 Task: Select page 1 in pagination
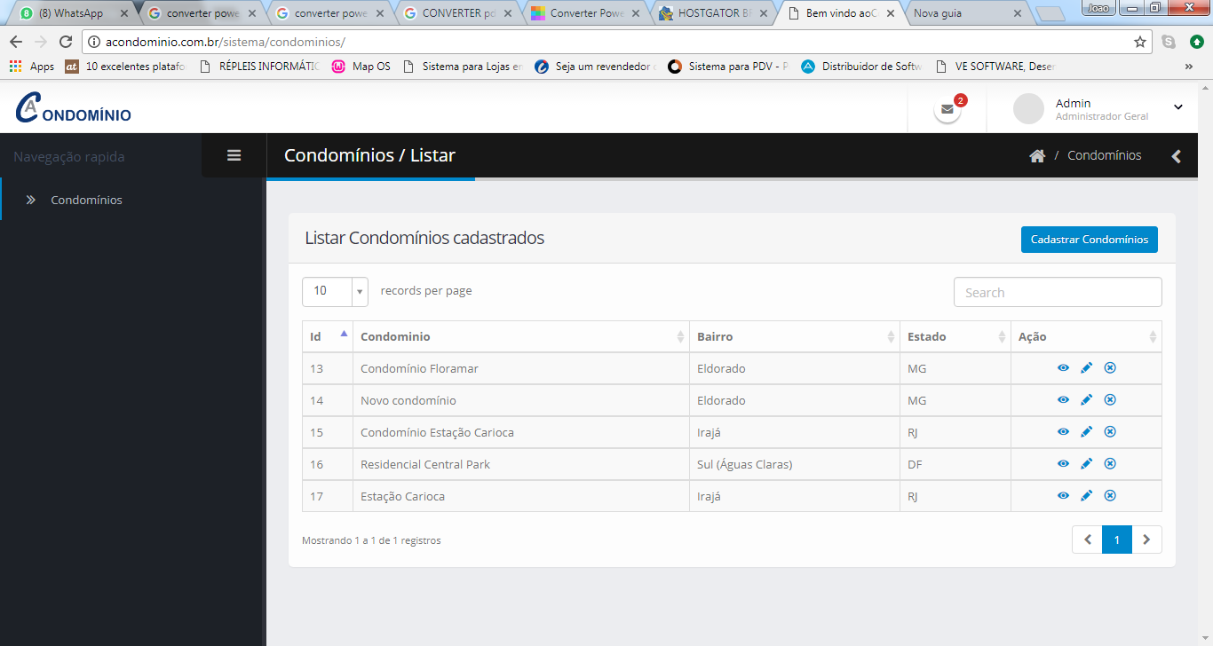[1117, 540]
